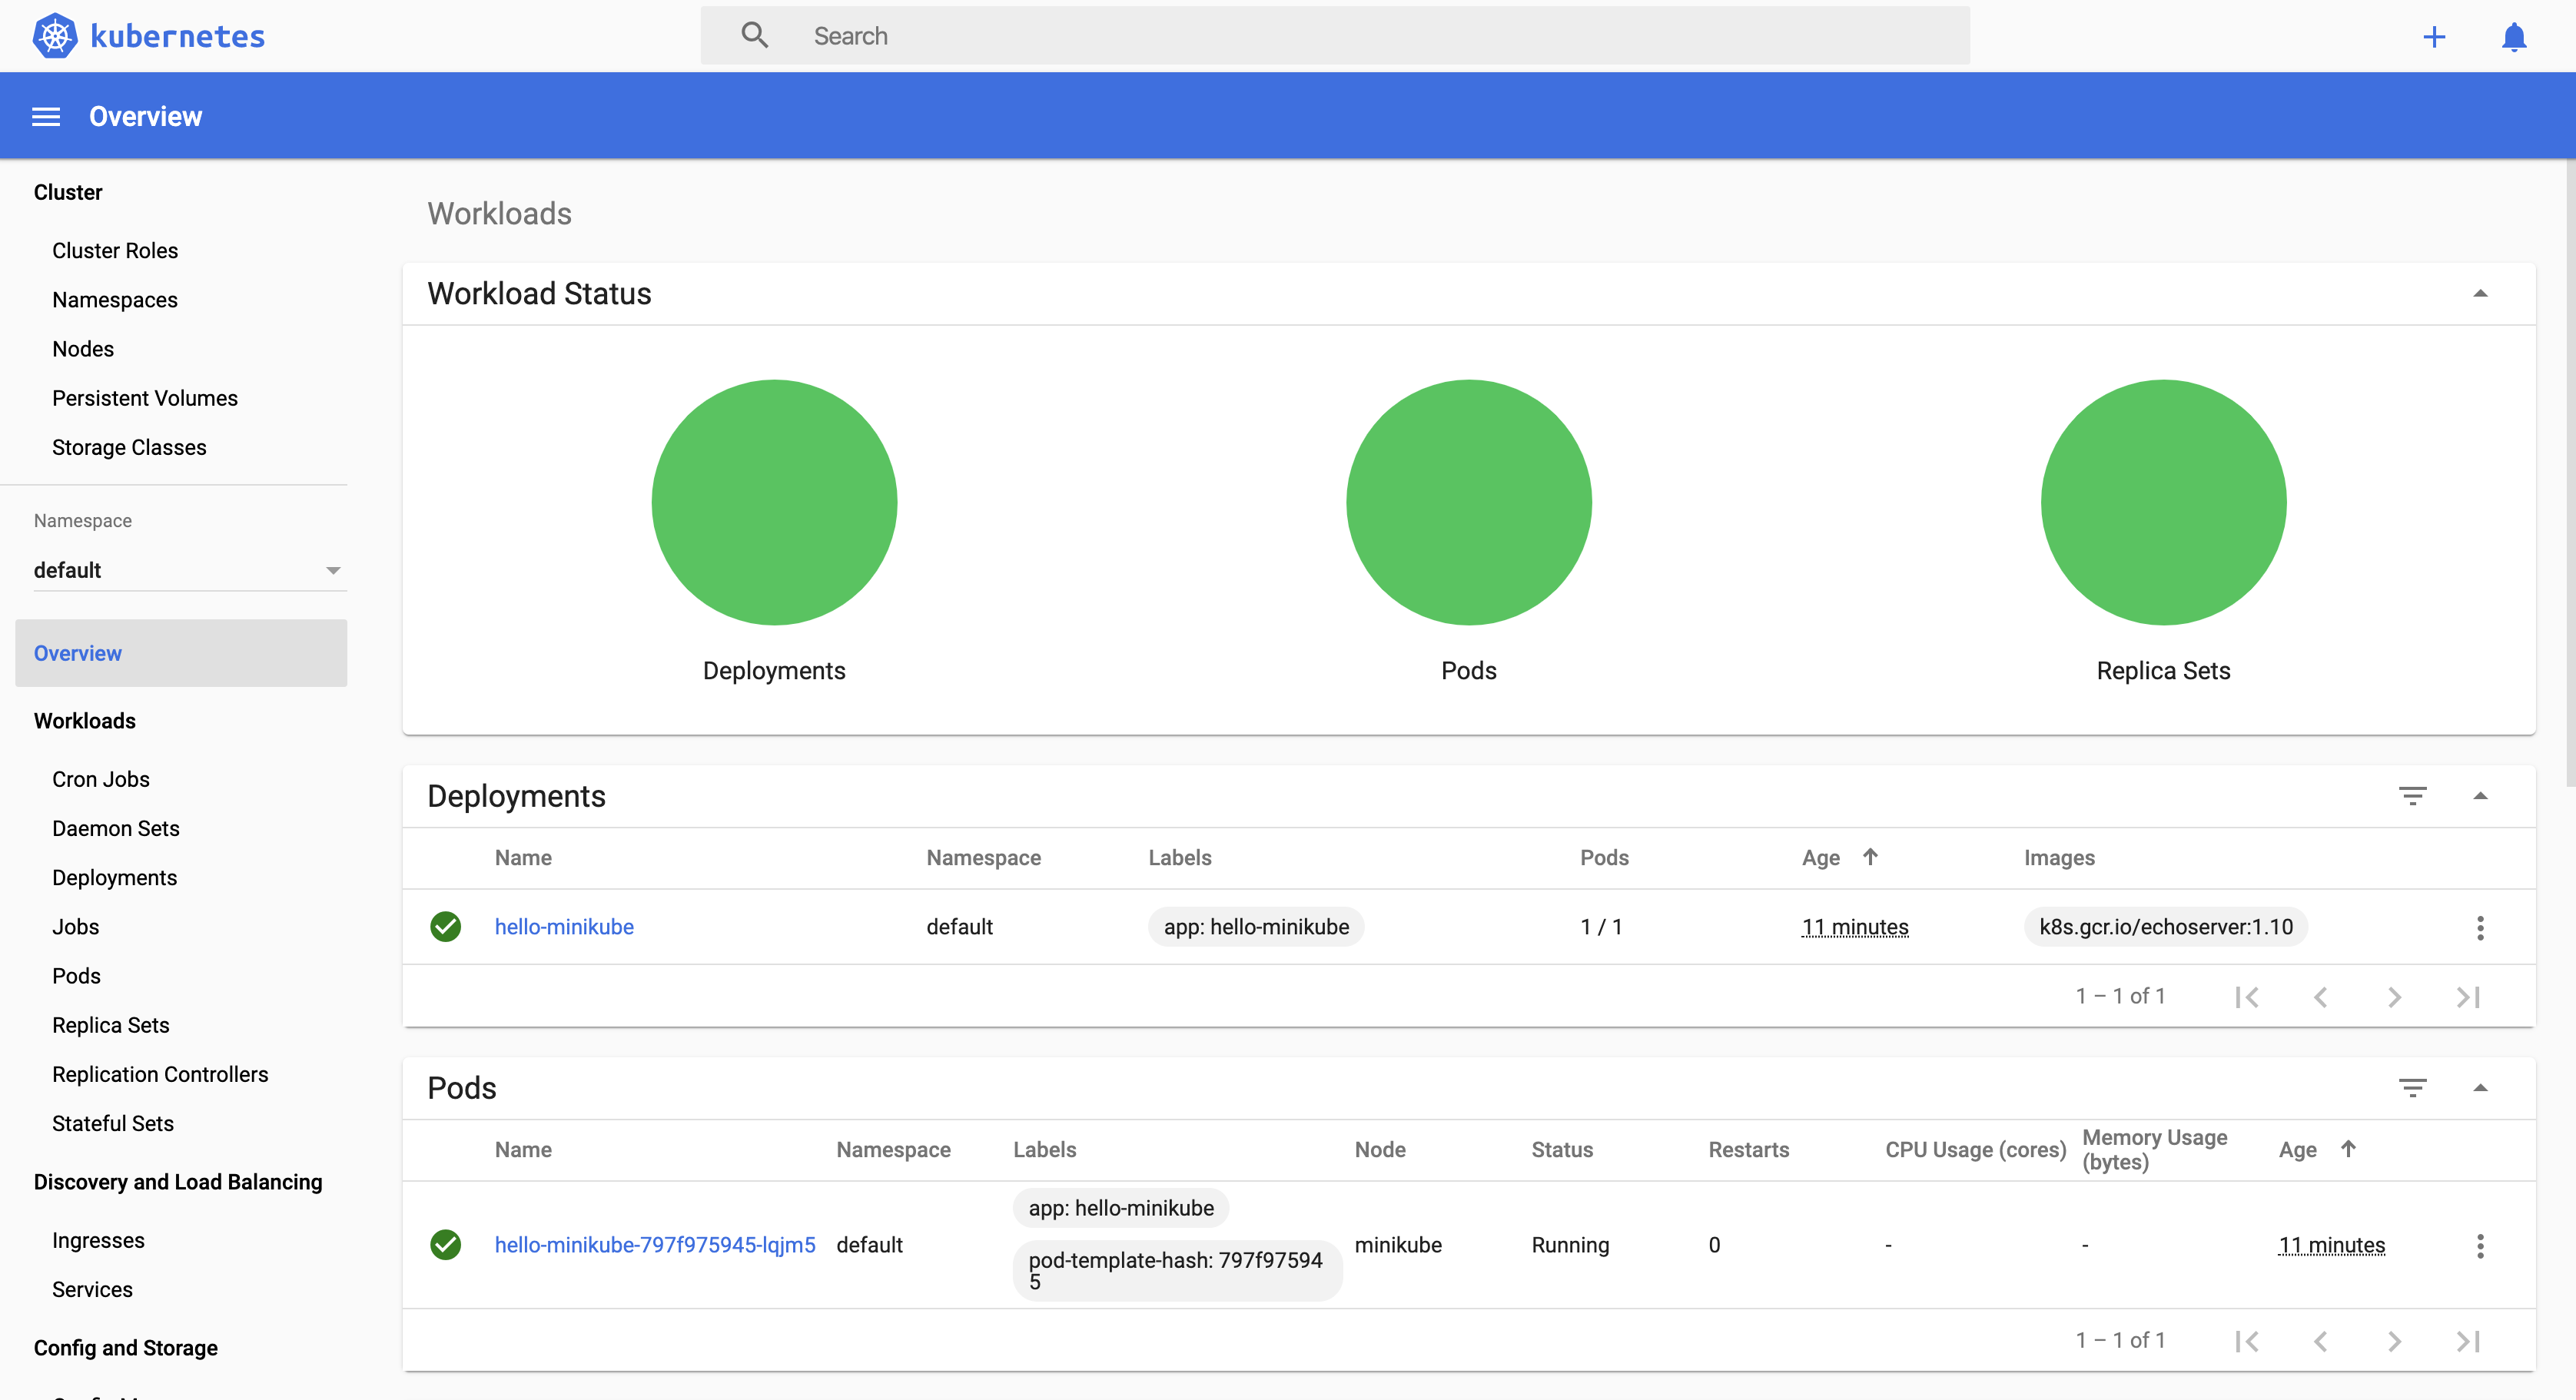Click the three-dot menu on hello-minikube pod
This screenshot has height=1400, width=2576.
[2479, 1245]
